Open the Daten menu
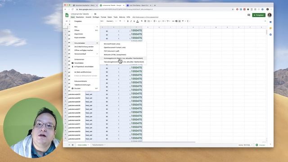288x162 pixels. (x=110, y=17)
